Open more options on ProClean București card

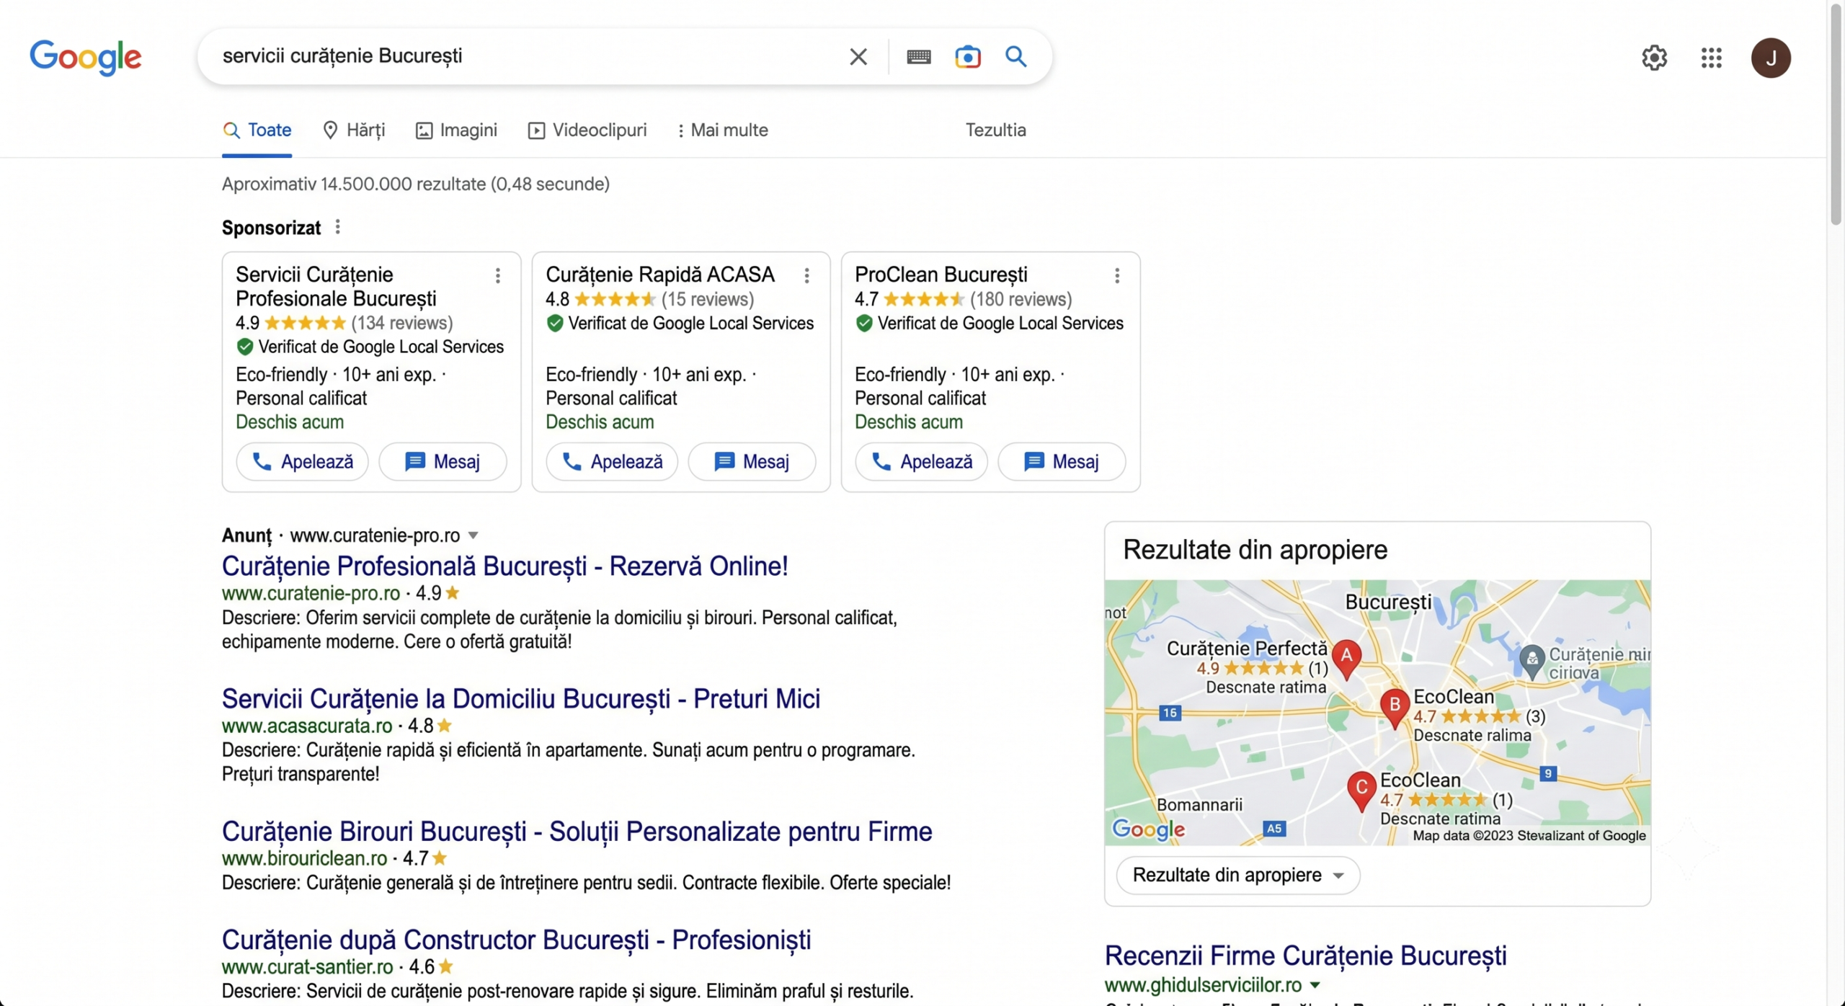[1116, 275]
